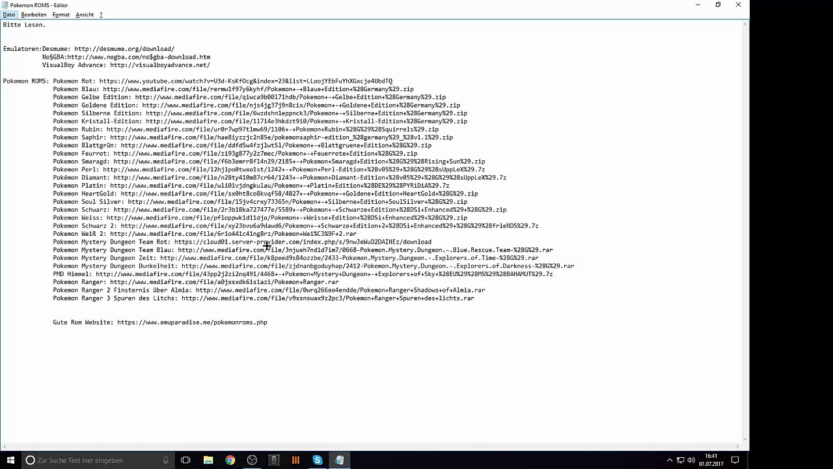Click the Pokemon Feurrot line
Screen dimensions: 833x469
pyautogui.click(x=235, y=154)
